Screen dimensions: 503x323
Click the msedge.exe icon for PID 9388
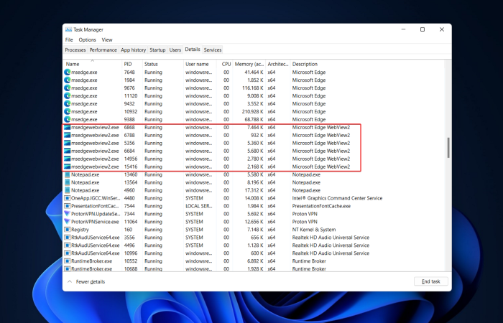67,119
